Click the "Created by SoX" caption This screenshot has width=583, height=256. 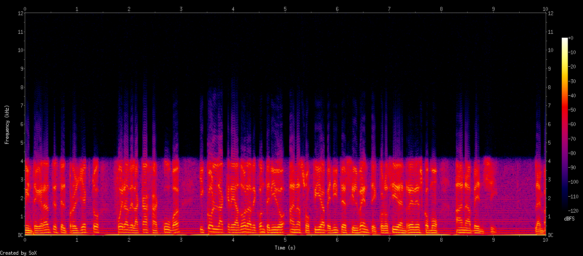(x=18, y=253)
